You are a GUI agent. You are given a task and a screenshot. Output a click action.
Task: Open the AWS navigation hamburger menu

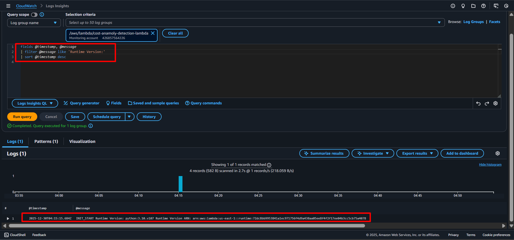[x=8, y=6]
